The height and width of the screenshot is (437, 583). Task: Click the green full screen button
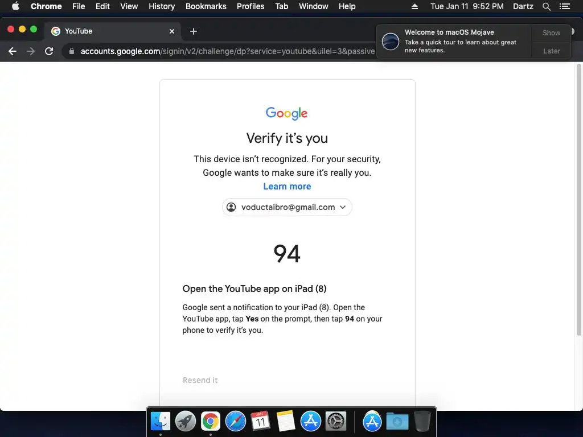pos(34,30)
